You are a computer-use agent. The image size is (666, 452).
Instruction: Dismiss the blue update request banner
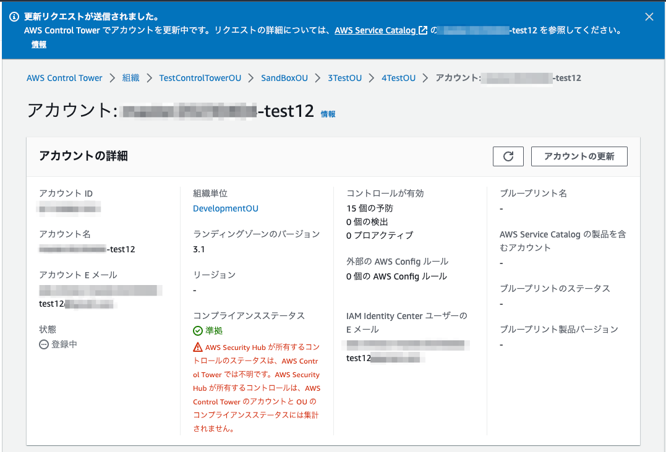(649, 17)
